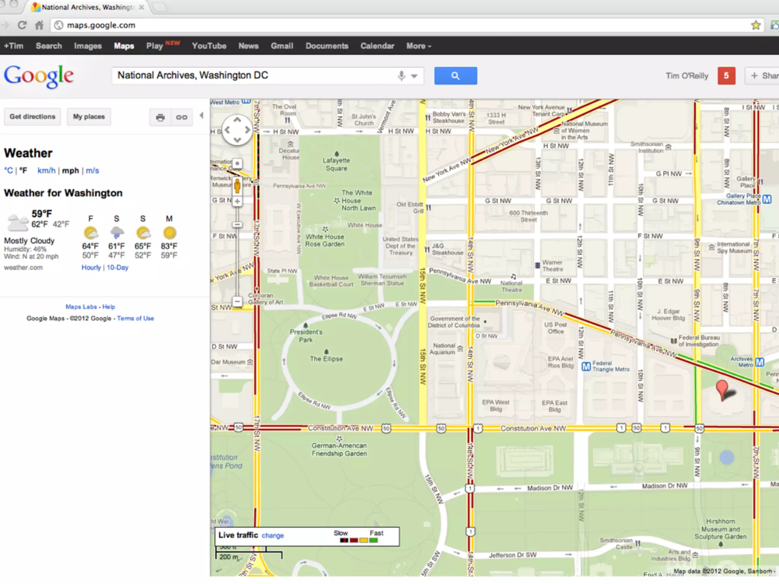Click the Get directions button

pyautogui.click(x=32, y=117)
